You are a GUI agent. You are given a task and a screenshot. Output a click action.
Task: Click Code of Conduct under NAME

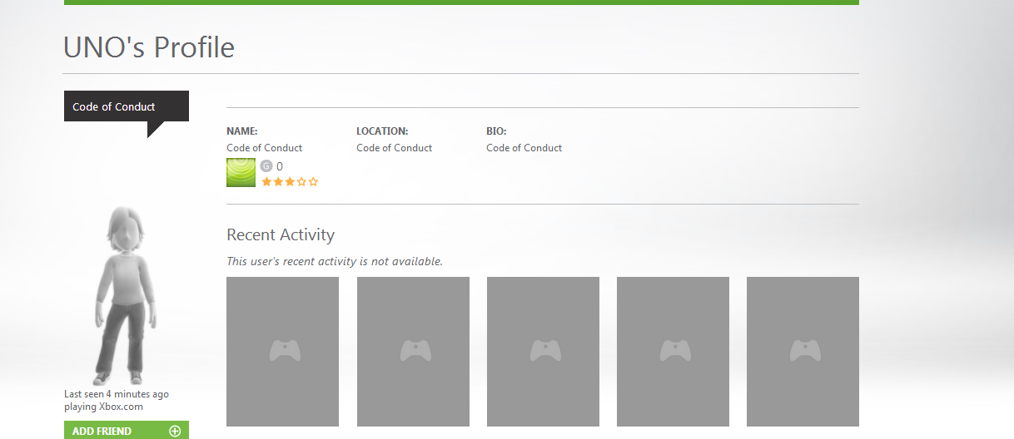(265, 148)
